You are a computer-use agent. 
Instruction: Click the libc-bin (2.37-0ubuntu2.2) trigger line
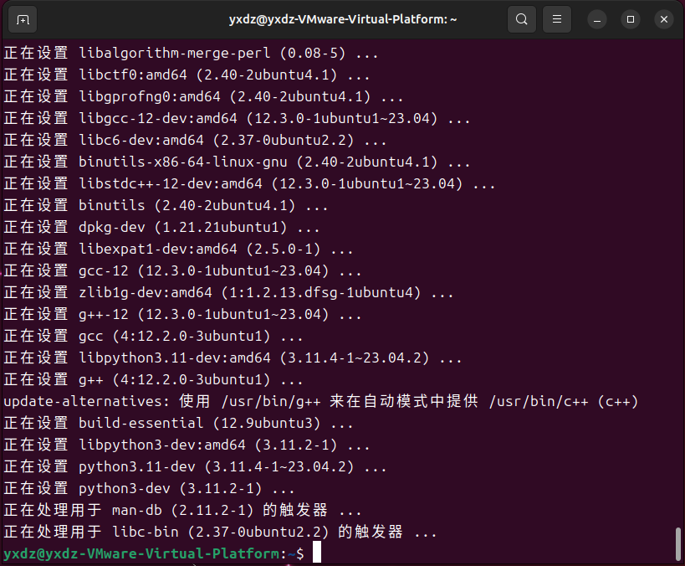tap(220, 532)
